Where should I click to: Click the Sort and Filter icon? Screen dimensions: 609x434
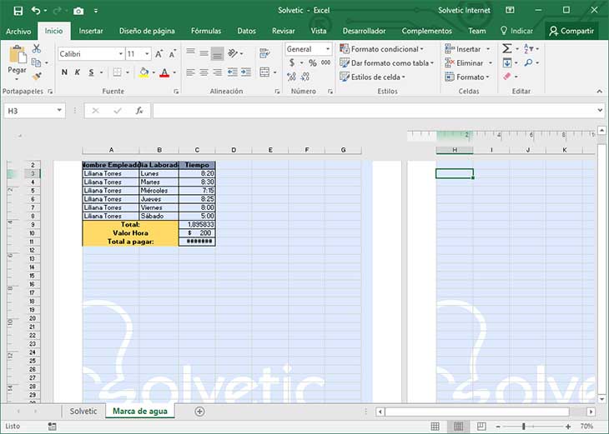point(528,48)
